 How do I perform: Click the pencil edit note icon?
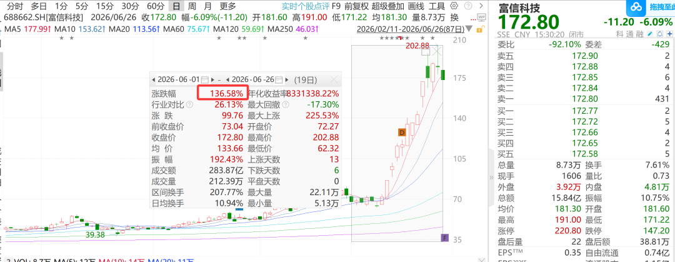649,34
